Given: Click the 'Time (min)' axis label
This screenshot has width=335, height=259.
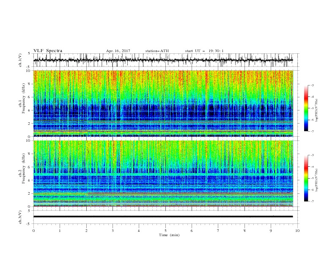Looking at the screenshot, I should coord(169,235).
